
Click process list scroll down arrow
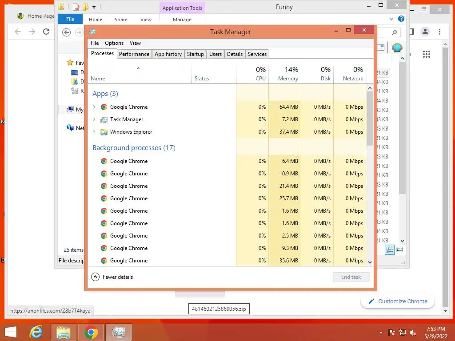click(x=370, y=262)
